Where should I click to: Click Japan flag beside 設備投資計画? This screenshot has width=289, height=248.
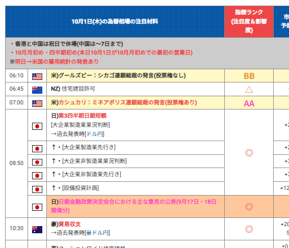point(37,189)
